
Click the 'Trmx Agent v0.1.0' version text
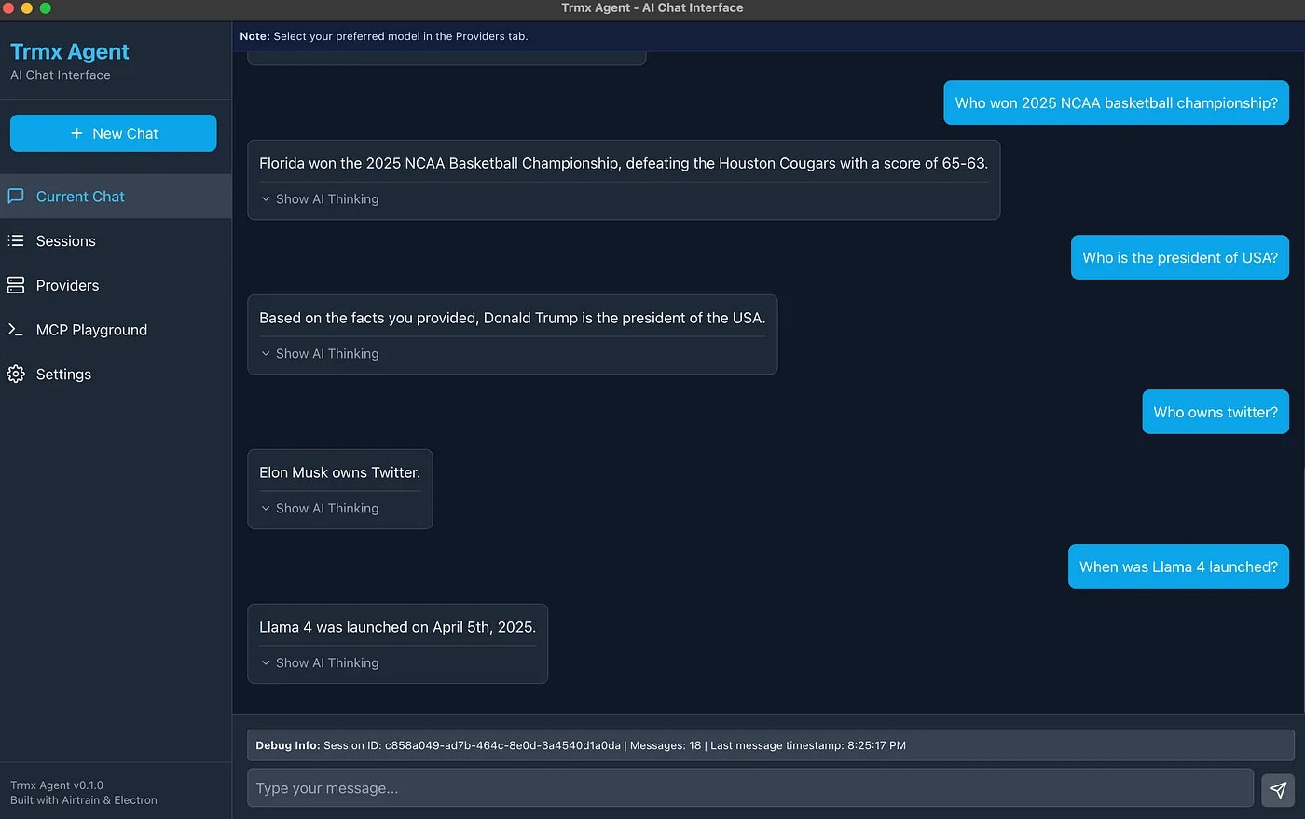57,785
